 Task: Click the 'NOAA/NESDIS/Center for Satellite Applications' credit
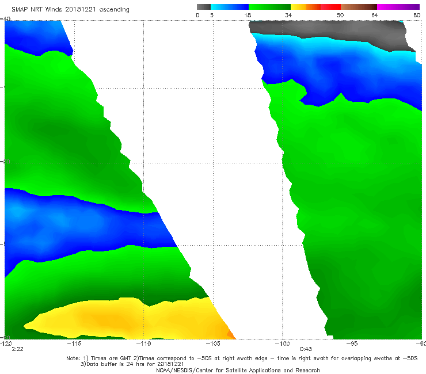[x=238, y=371]
